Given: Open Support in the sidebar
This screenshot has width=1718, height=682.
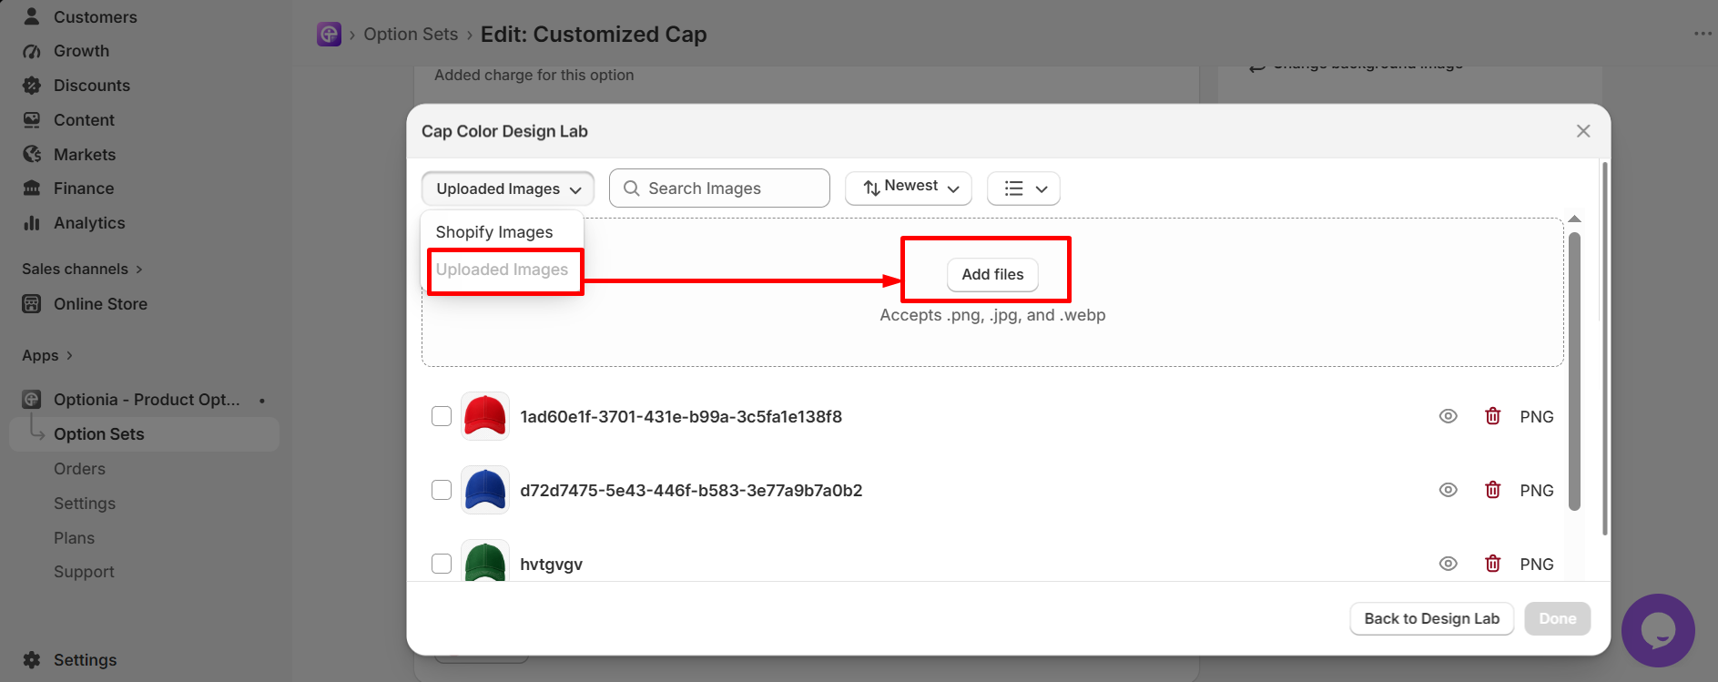Looking at the screenshot, I should 84,572.
